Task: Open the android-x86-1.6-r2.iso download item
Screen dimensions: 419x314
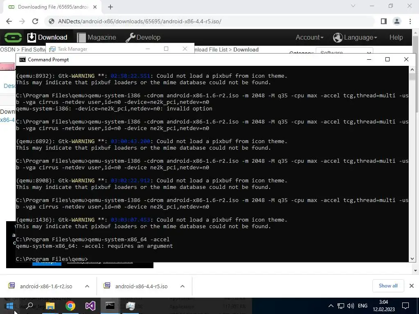Action: (x=46, y=286)
